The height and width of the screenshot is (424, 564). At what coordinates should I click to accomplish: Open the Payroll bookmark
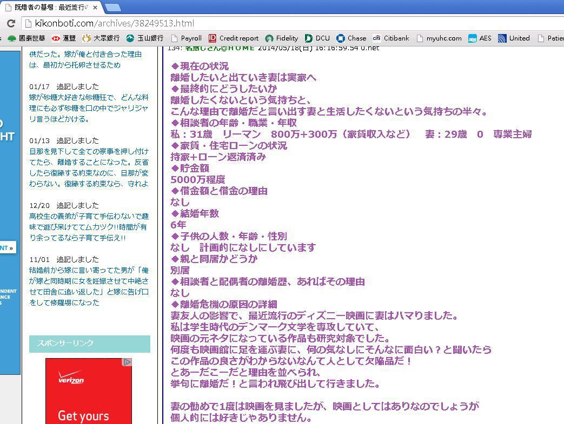(186, 38)
